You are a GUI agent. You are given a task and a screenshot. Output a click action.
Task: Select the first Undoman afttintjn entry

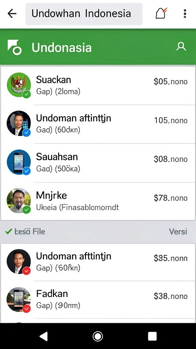click(98, 124)
